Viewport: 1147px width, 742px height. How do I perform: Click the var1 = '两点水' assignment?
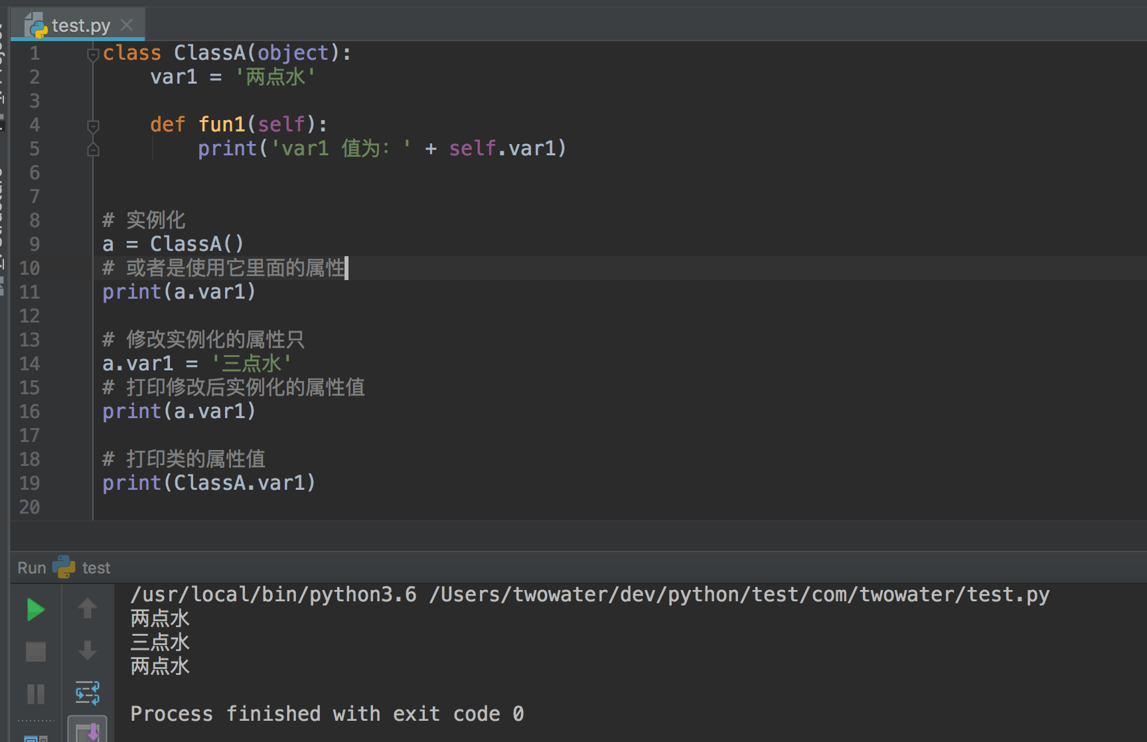(233, 77)
